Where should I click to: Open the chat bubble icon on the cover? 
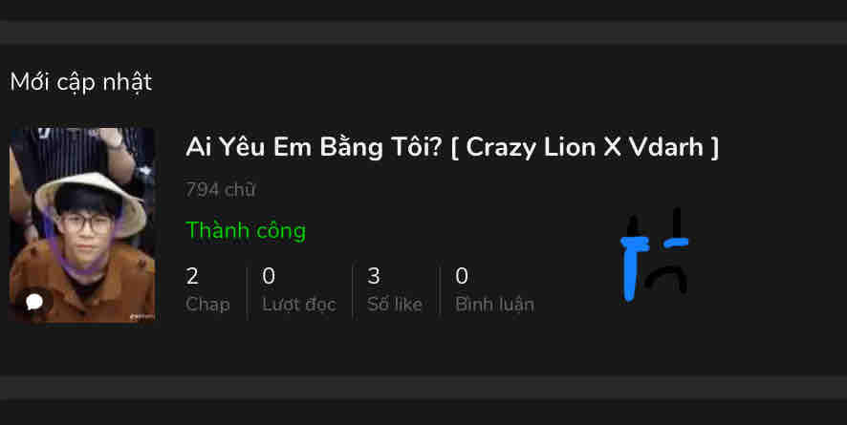coord(34,302)
